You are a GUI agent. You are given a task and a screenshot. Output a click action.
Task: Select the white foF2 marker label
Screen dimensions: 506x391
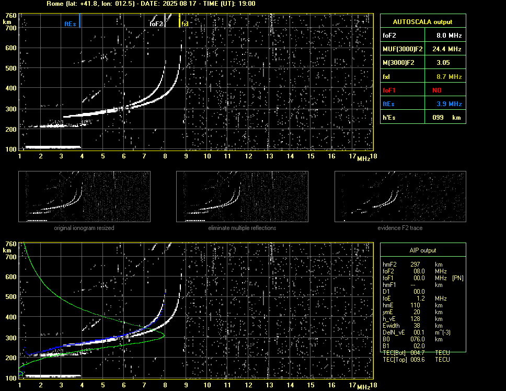tap(156, 24)
